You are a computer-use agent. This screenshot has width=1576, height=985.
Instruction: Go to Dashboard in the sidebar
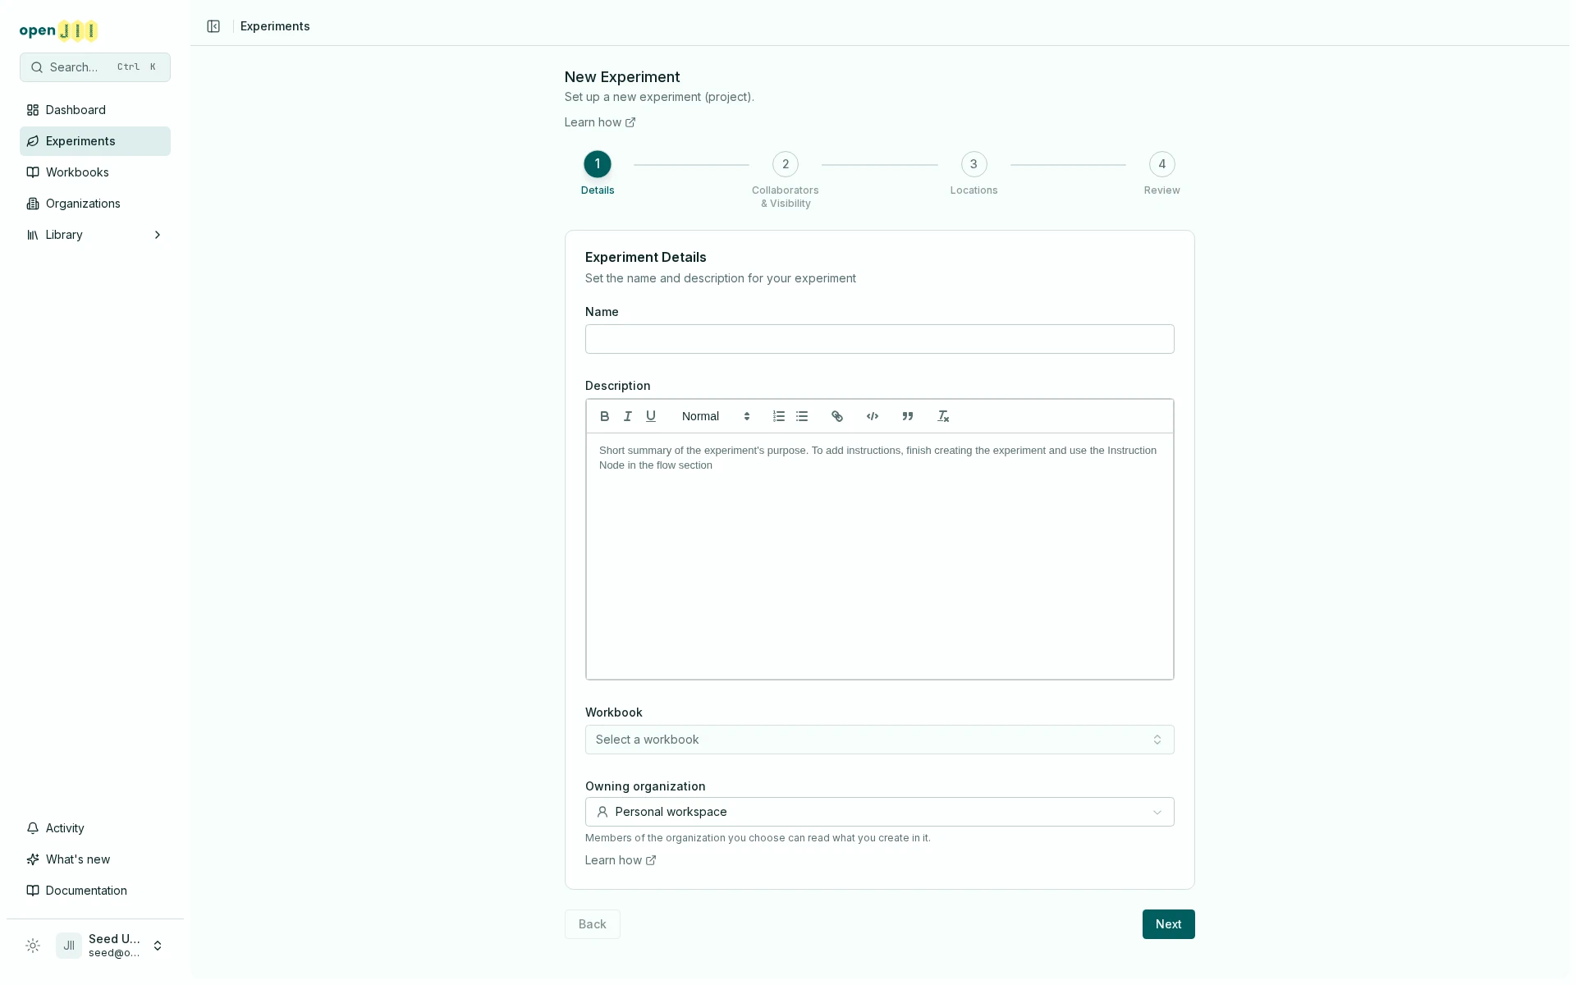[95, 110]
